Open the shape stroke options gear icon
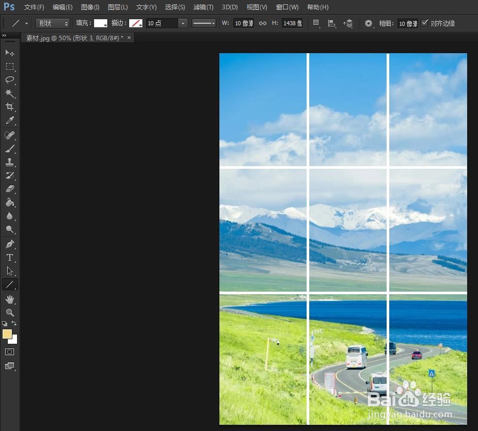This screenshot has height=431, width=478. click(369, 23)
